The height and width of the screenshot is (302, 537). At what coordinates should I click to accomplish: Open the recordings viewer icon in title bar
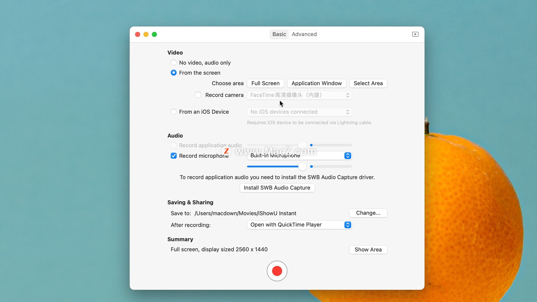[x=415, y=34]
